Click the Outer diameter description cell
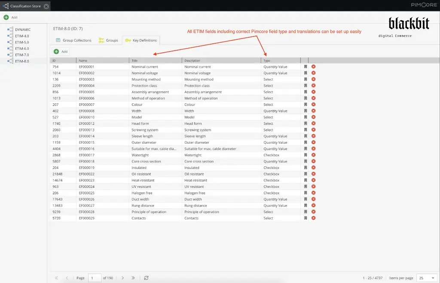The image size is (440, 283). point(221,142)
